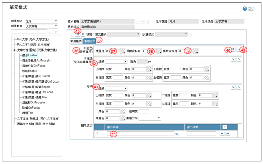Viewport: 263px width, 164px height.
Task: Open the 標題列 color picker swatch
Action: 123,51
